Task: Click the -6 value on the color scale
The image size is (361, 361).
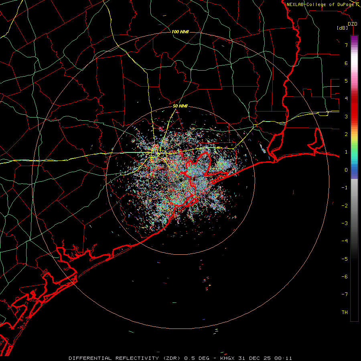Action: (x=345, y=277)
